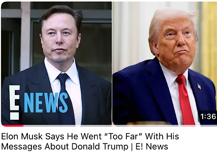Click the white divider between both photos
Viewport: 217px width, 152px height.
point(112,63)
